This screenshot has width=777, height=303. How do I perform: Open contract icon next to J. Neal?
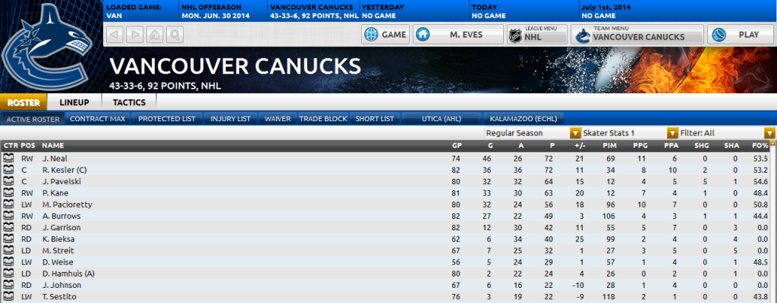[8, 158]
